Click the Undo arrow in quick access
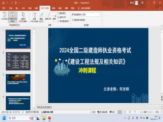163x122 pixels. point(7,3)
